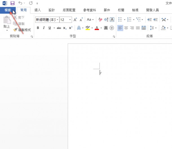Open the Customize Quick Access Toolbar menu

[37, 3]
